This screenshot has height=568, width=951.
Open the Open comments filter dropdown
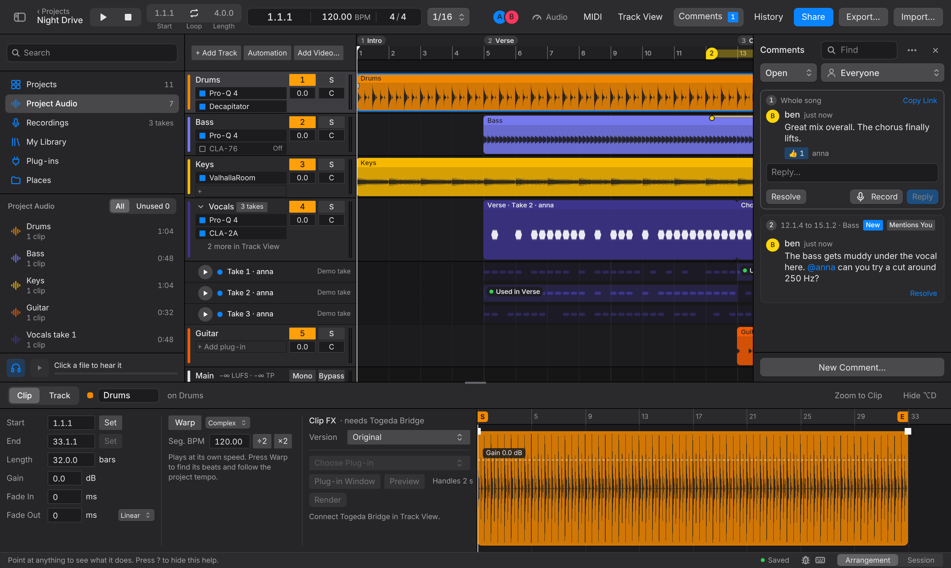click(788, 73)
